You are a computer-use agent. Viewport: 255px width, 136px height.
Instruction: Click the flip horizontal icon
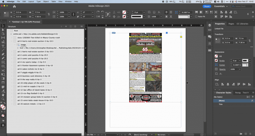(98, 17)
